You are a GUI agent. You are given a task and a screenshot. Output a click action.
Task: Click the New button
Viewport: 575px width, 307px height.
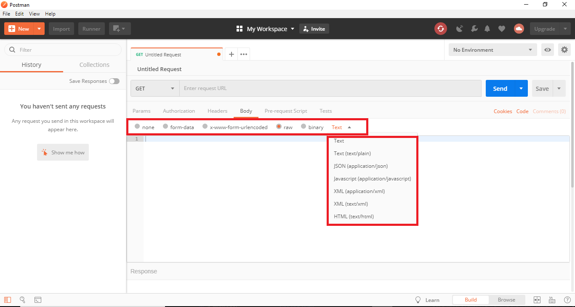coord(19,29)
